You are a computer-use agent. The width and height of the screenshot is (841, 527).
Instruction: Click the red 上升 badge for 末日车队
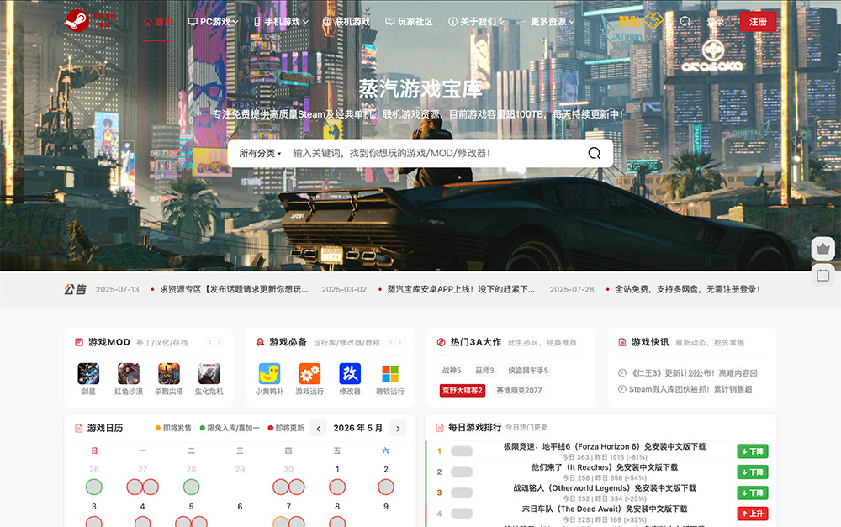click(x=753, y=514)
